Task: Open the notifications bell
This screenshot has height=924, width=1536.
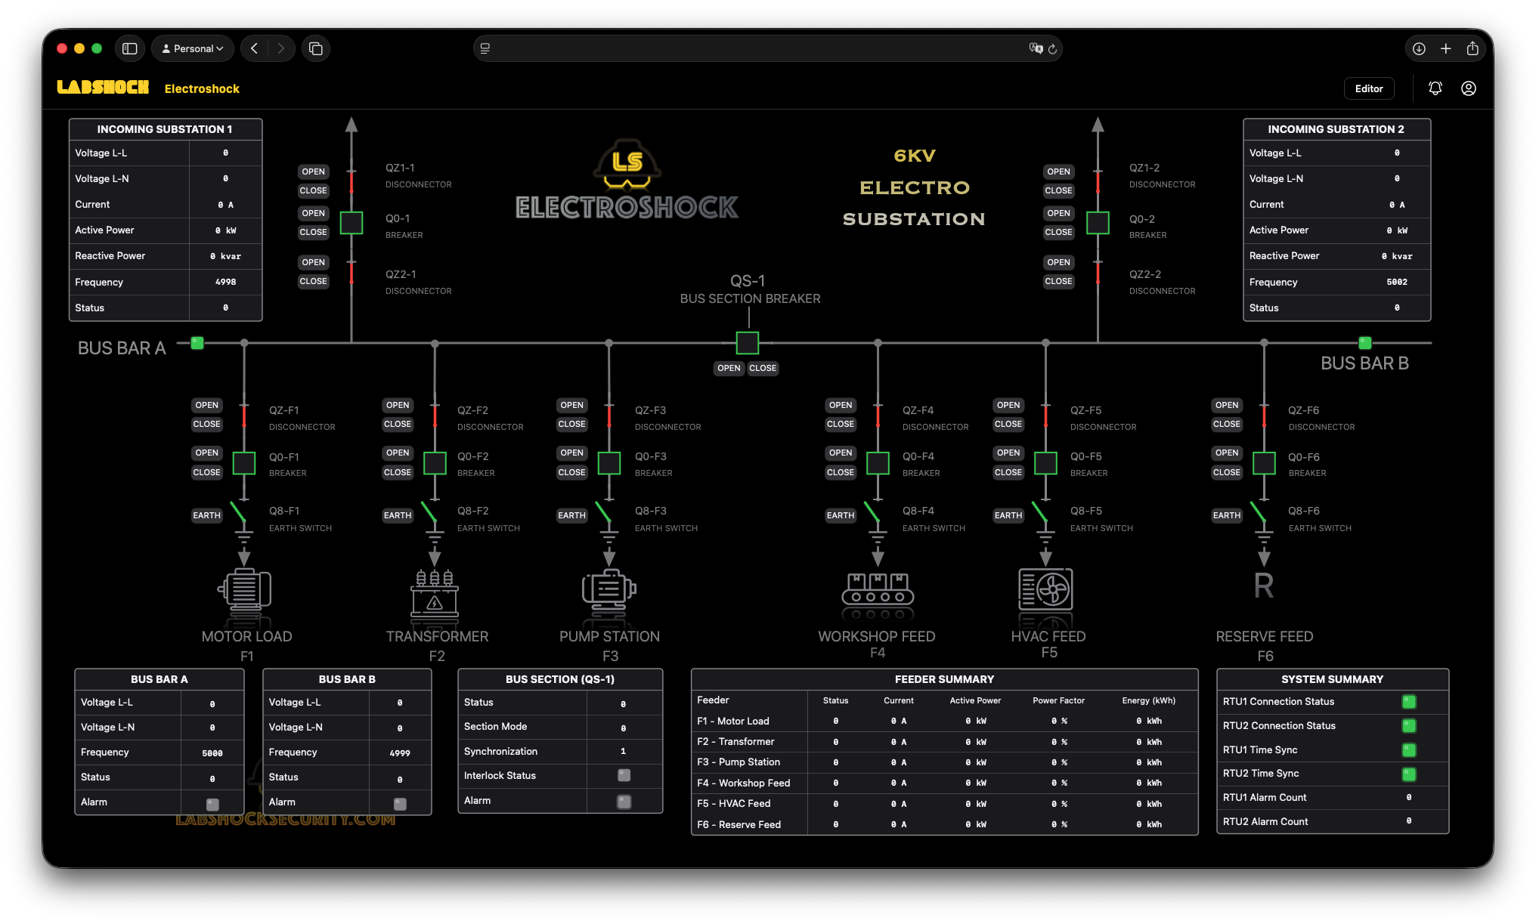Action: click(x=1435, y=88)
